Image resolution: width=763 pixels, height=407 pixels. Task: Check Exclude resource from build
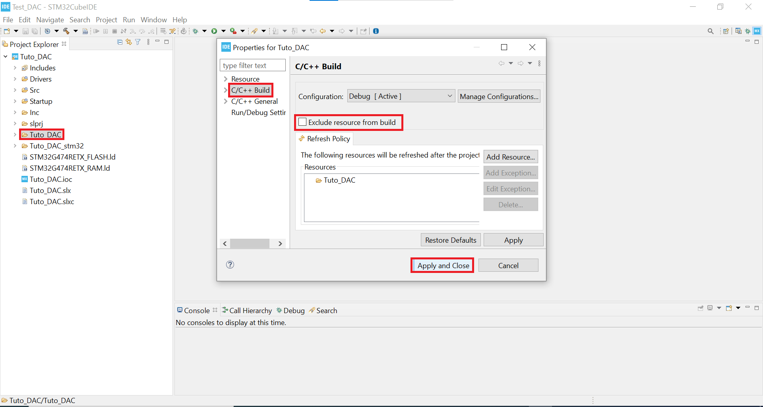click(x=303, y=122)
